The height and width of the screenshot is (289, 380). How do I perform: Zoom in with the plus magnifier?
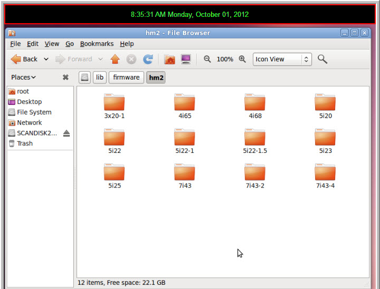click(242, 59)
